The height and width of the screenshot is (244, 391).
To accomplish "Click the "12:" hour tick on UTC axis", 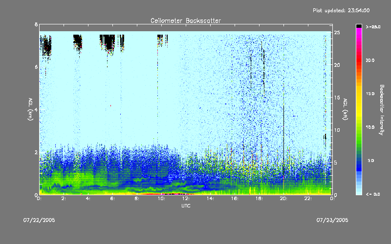I will (x=186, y=199).
